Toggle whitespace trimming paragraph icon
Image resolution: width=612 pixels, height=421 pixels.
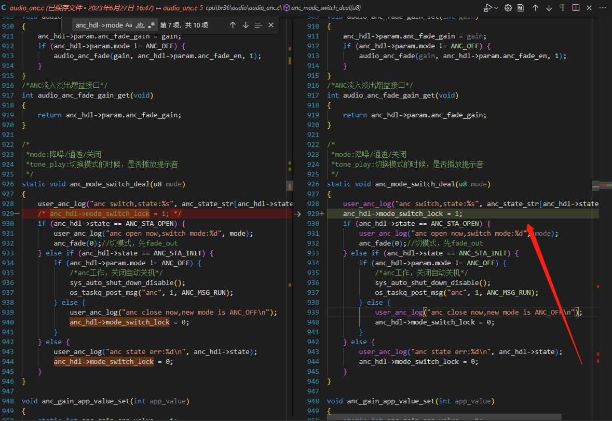[562, 8]
